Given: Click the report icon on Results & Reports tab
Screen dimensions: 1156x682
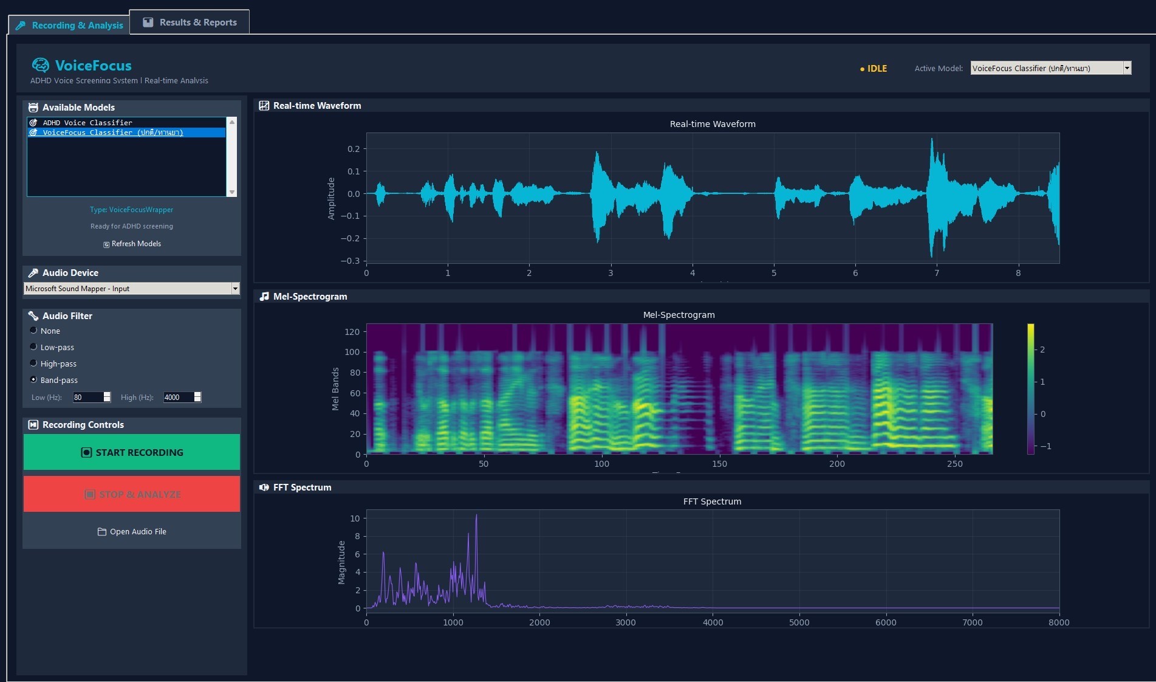Looking at the screenshot, I should pyautogui.click(x=148, y=22).
